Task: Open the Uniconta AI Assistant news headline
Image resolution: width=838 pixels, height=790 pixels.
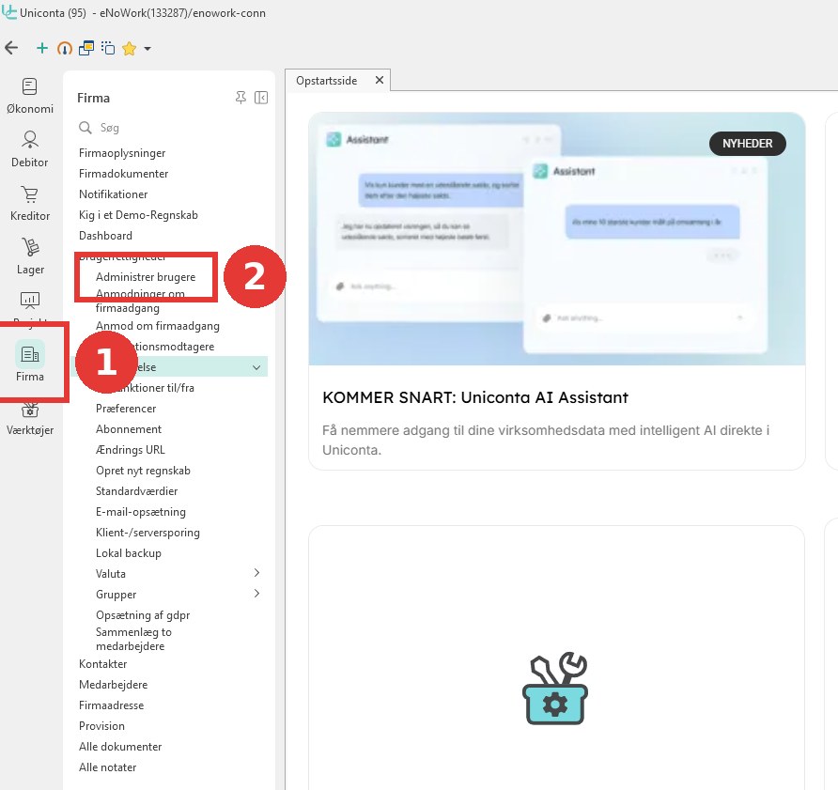Action: [475, 397]
